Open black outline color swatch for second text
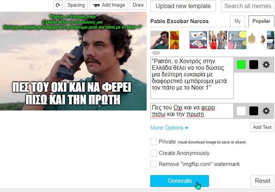Viewport: 275px width, 192px height. click(254, 111)
